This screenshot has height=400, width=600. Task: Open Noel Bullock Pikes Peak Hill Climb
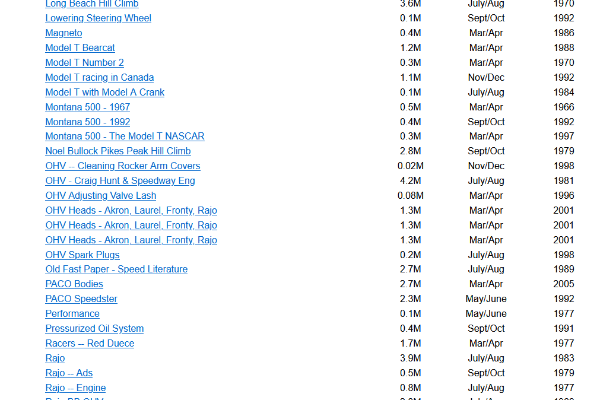pos(118,151)
